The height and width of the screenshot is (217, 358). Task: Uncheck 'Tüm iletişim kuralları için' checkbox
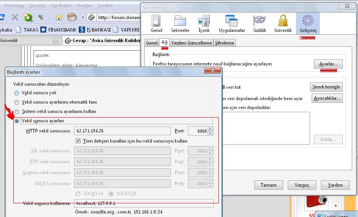click(78, 141)
